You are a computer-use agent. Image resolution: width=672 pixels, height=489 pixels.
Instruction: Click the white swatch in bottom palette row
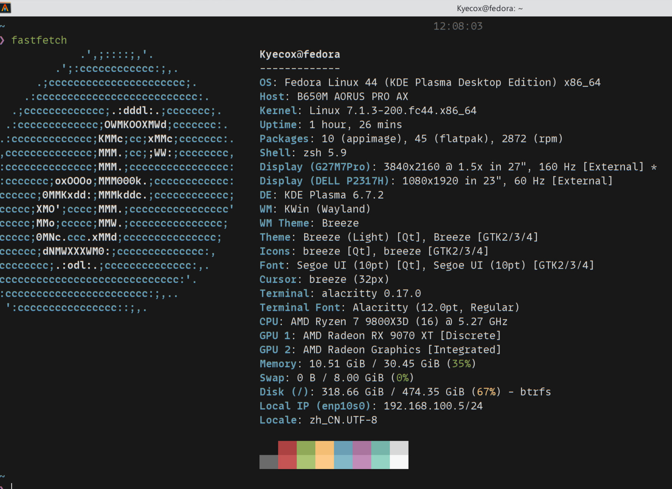pyautogui.click(x=399, y=462)
